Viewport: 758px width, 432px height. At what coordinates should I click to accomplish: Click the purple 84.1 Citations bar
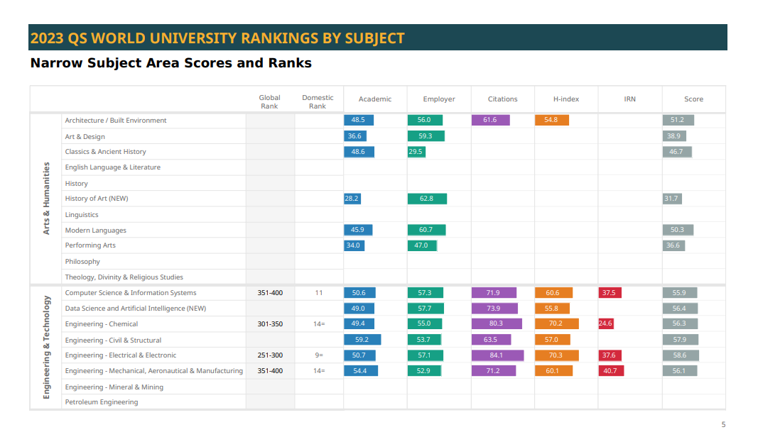[x=497, y=355]
